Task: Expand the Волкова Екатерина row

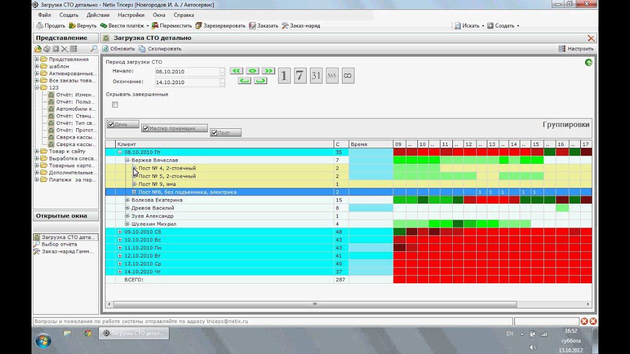Action: point(127,200)
